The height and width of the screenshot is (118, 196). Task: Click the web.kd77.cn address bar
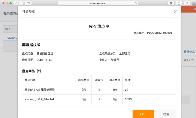pyautogui.click(x=97, y=3)
